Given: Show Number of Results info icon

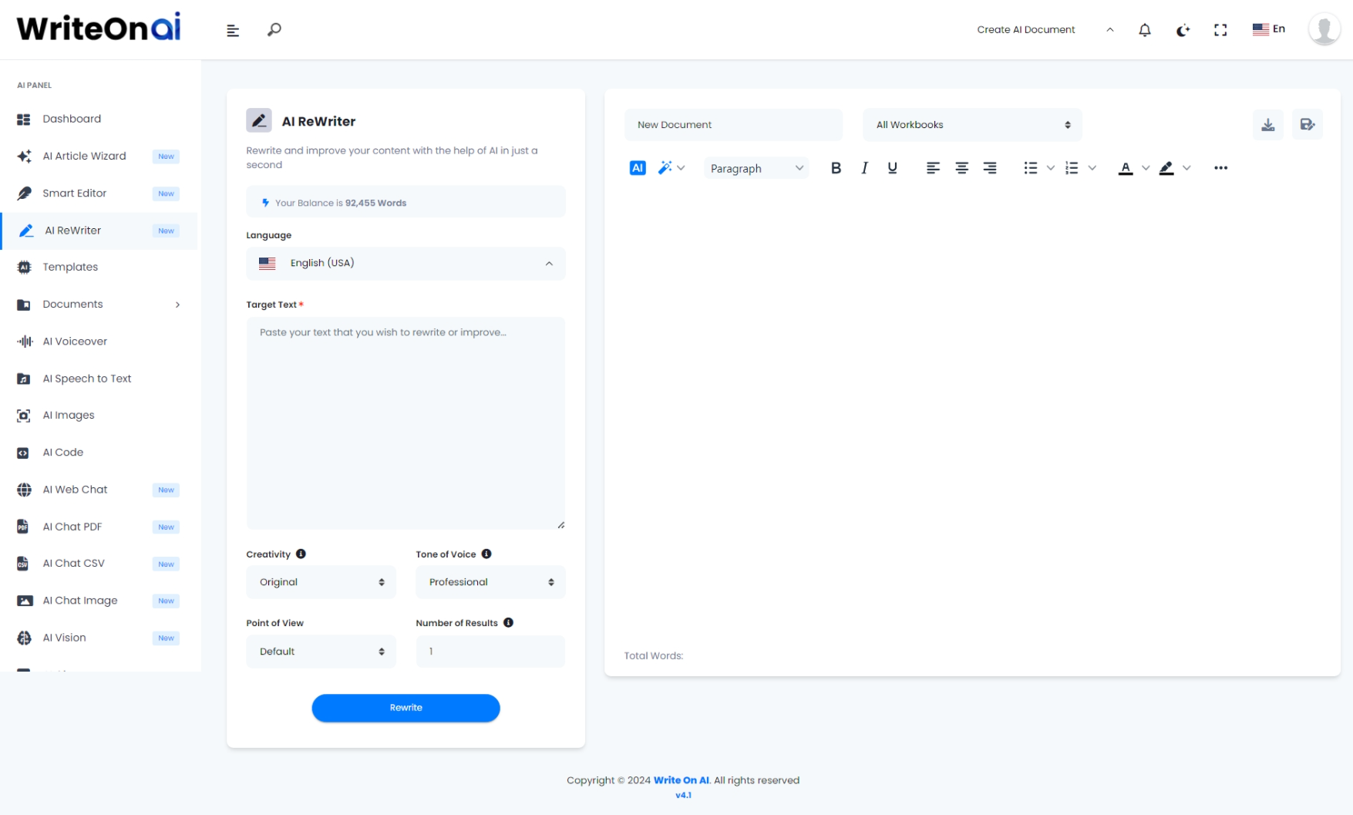Looking at the screenshot, I should [508, 622].
